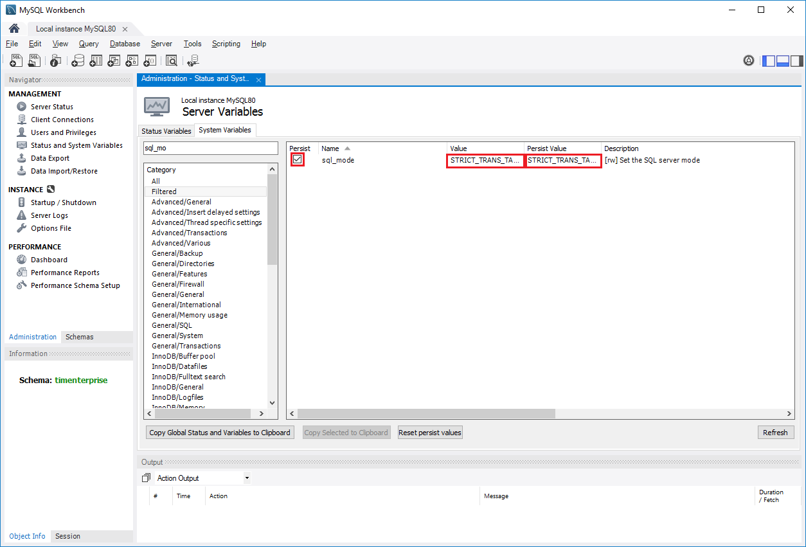Screen dimensions: 806x547
Task: Click Server Logs warning icon
Action: coord(21,215)
